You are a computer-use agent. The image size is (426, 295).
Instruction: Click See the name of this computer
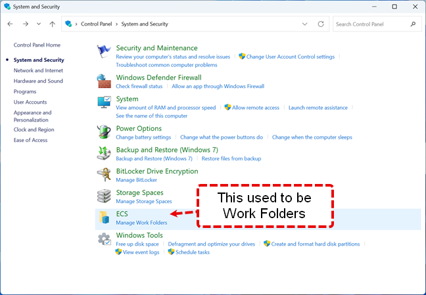(x=152, y=116)
